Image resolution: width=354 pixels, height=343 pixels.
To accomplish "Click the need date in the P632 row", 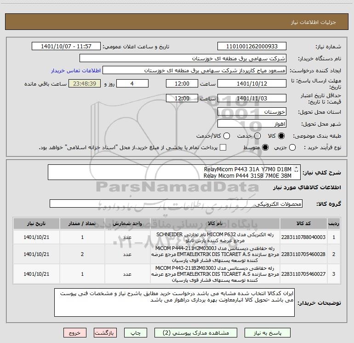I will (36, 237).
